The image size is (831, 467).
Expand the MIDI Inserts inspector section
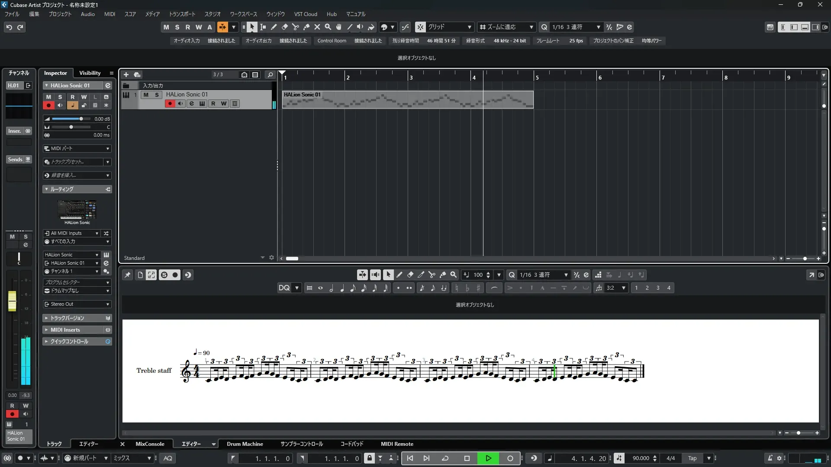65,330
